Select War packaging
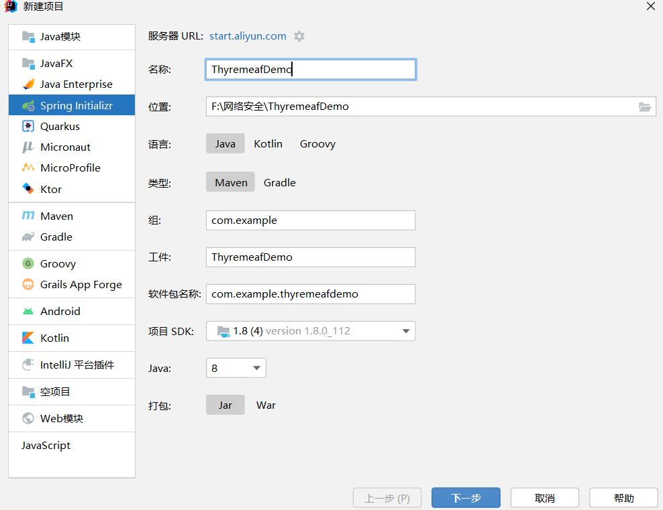663x510 pixels. click(x=266, y=405)
